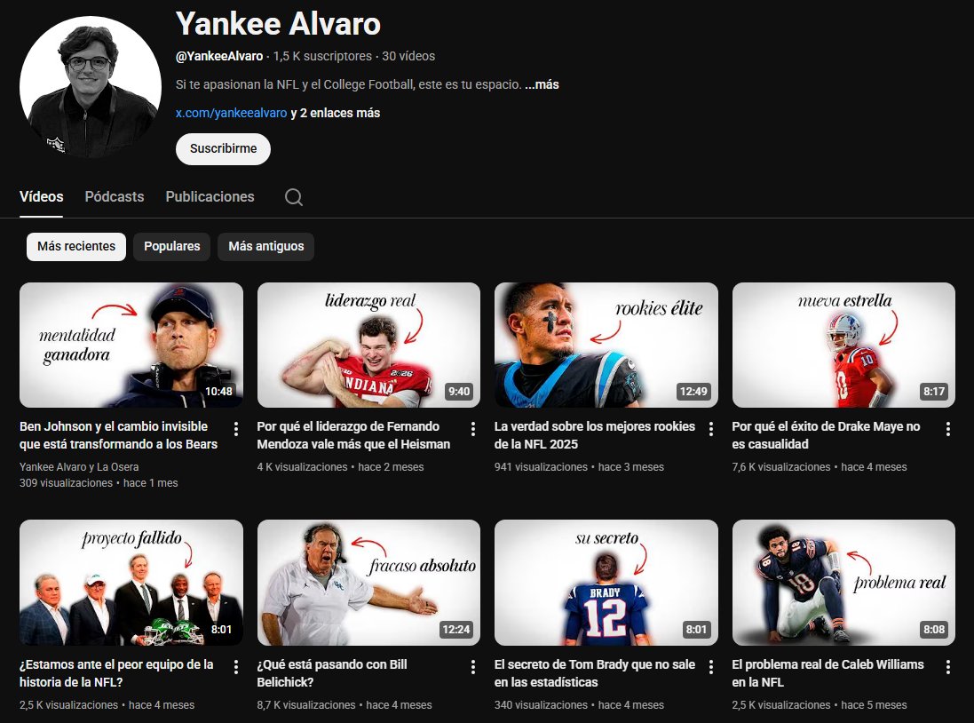
Task: Click the '30 vídeos' count text
Action: pyautogui.click(x=408, y=56)
